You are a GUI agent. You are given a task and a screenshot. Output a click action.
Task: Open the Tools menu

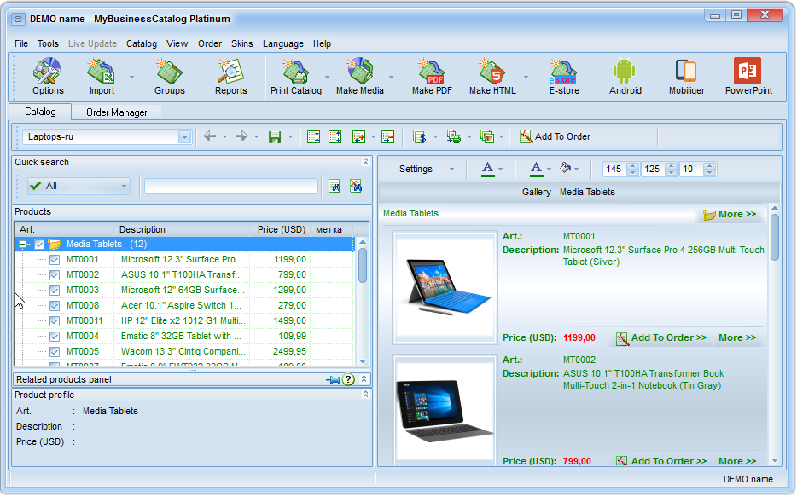pos(48,43)
